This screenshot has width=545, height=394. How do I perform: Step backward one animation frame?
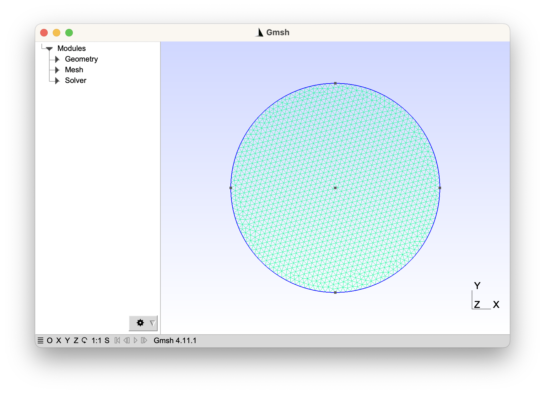[x=127, y=341]
